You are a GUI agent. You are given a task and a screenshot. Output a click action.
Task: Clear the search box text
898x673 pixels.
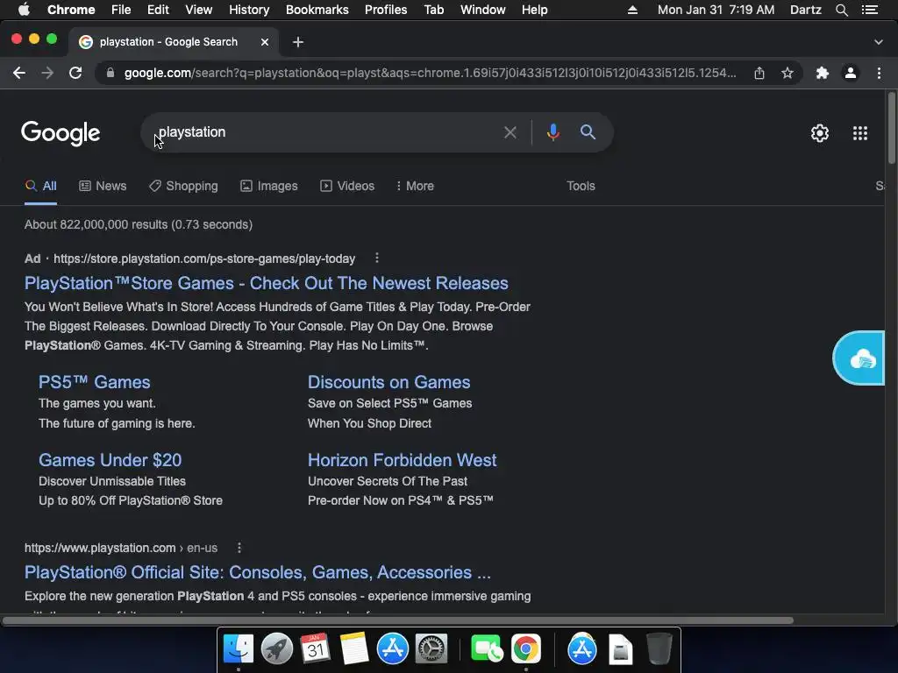point(510,133)
